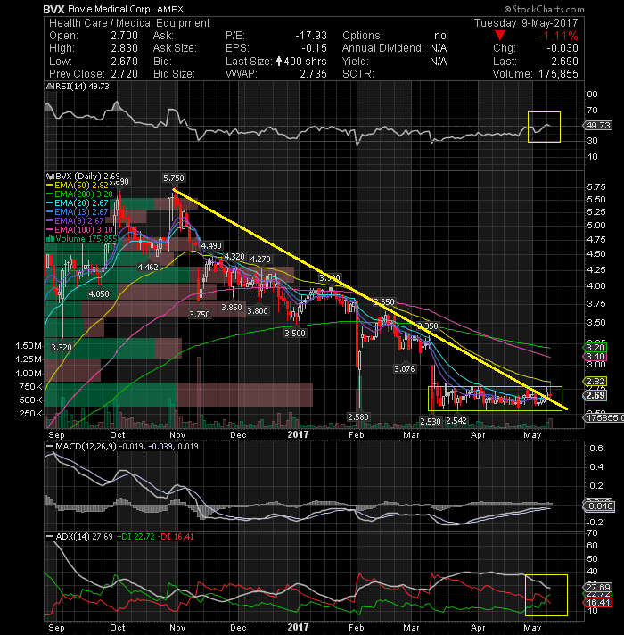Click the 4.490 price label
The image size is (624, 635).
(211, 246)
